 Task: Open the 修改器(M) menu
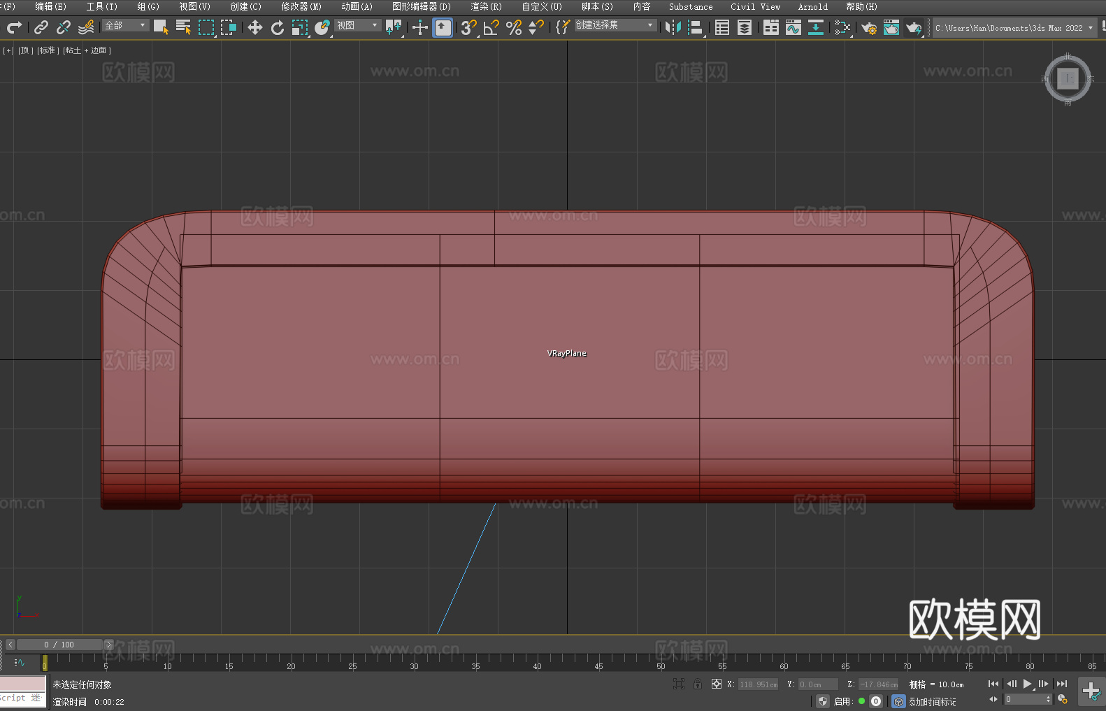[301, 6]
